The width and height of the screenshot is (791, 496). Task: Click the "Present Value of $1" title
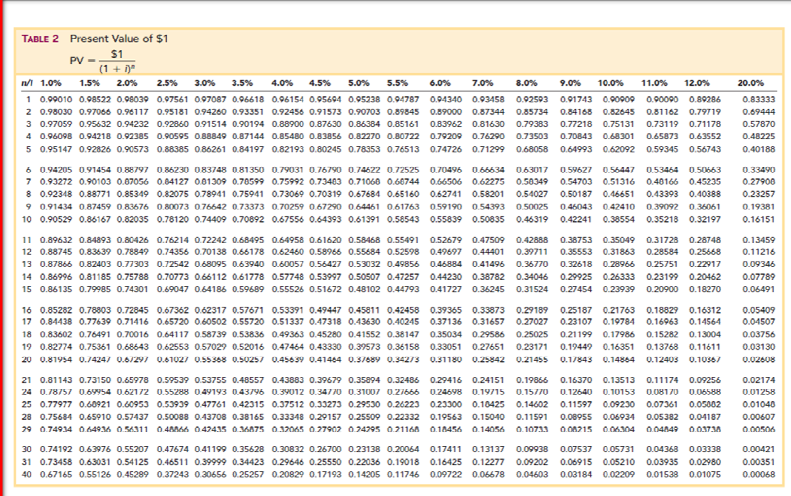click(x=119, y=39)
